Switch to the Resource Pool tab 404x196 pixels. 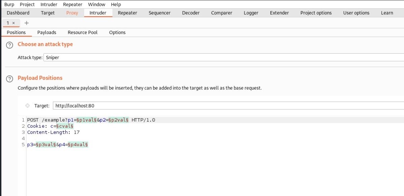(82, 32)
